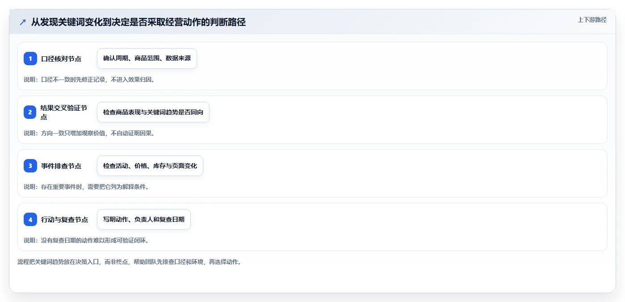Click the 事件排查节点 step title

click(x=61, y=166)
